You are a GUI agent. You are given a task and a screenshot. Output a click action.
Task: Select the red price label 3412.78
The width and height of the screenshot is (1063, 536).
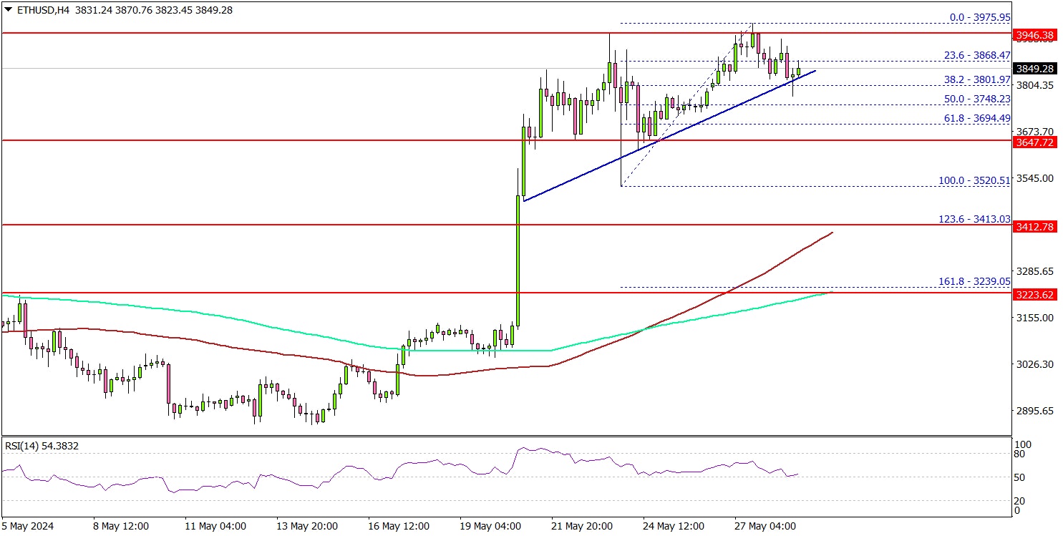[1035, 227]
